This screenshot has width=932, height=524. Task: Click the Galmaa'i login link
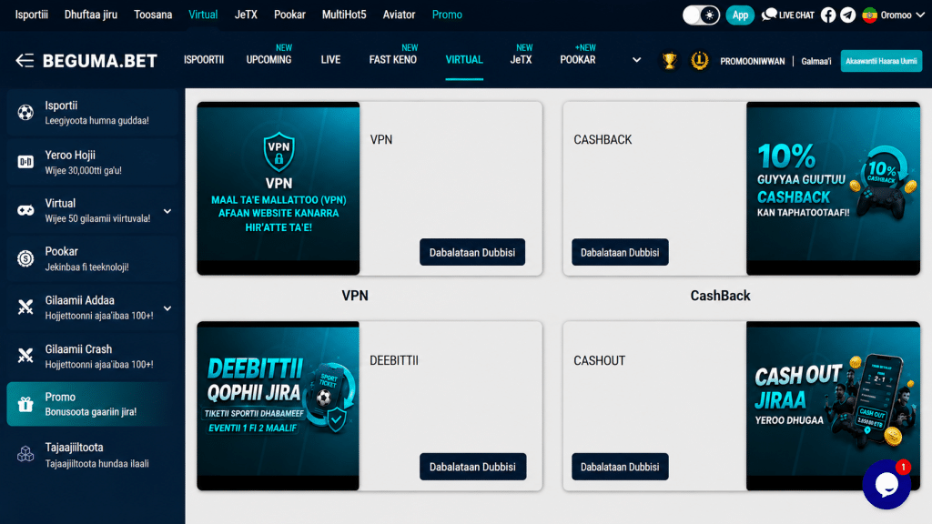click(x=816, y=61)
